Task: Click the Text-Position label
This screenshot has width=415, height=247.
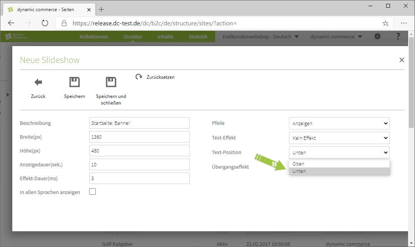Action: (x=227, y=153)
